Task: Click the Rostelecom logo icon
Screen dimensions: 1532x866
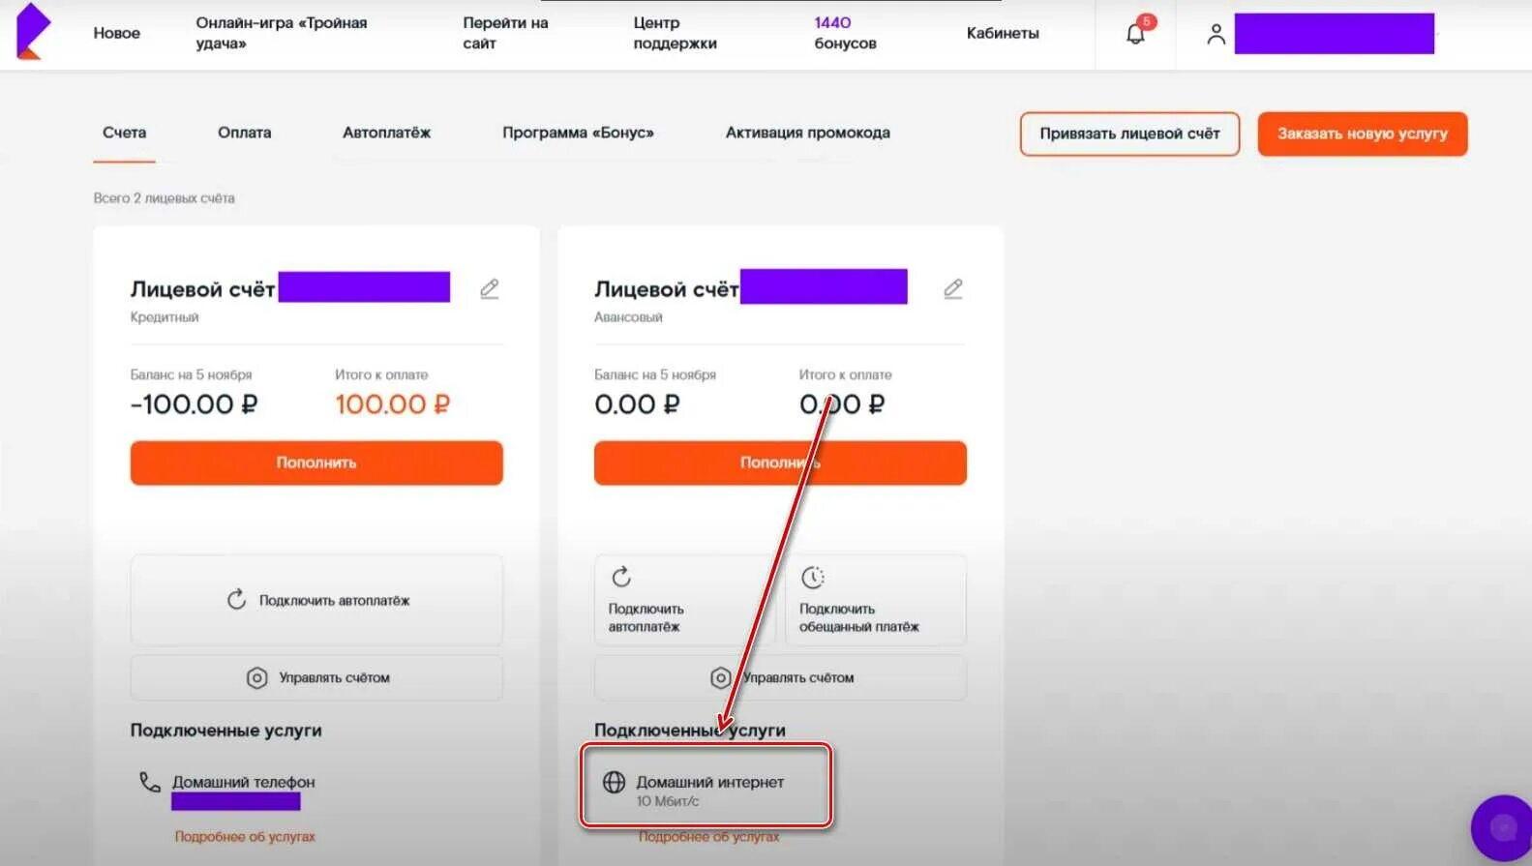Action: click(32, 31)
